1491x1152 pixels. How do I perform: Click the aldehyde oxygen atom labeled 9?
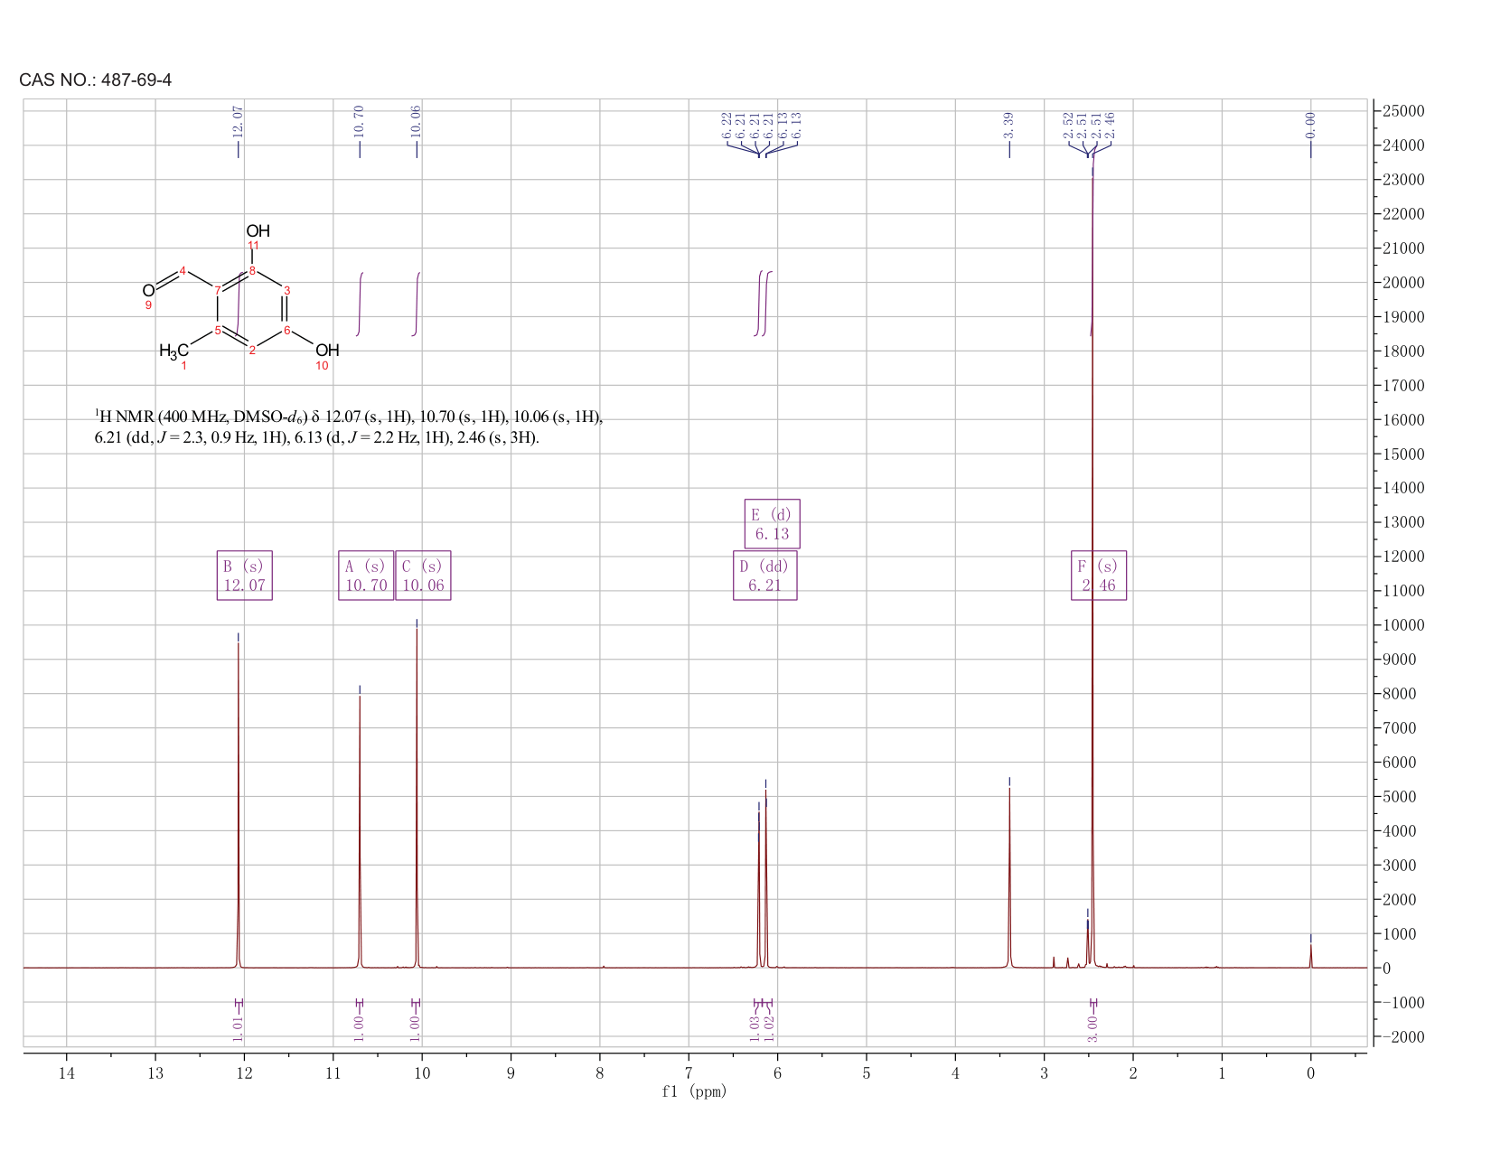point(148,291)
